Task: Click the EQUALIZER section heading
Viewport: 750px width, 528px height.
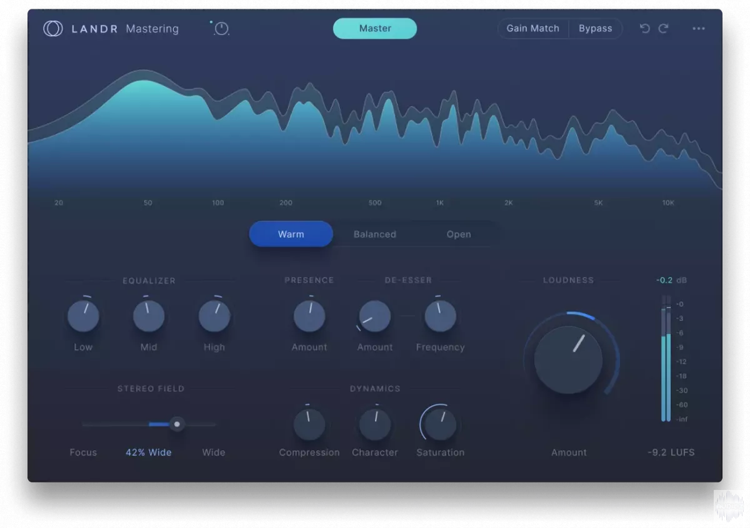Action: tap(149, 281)
